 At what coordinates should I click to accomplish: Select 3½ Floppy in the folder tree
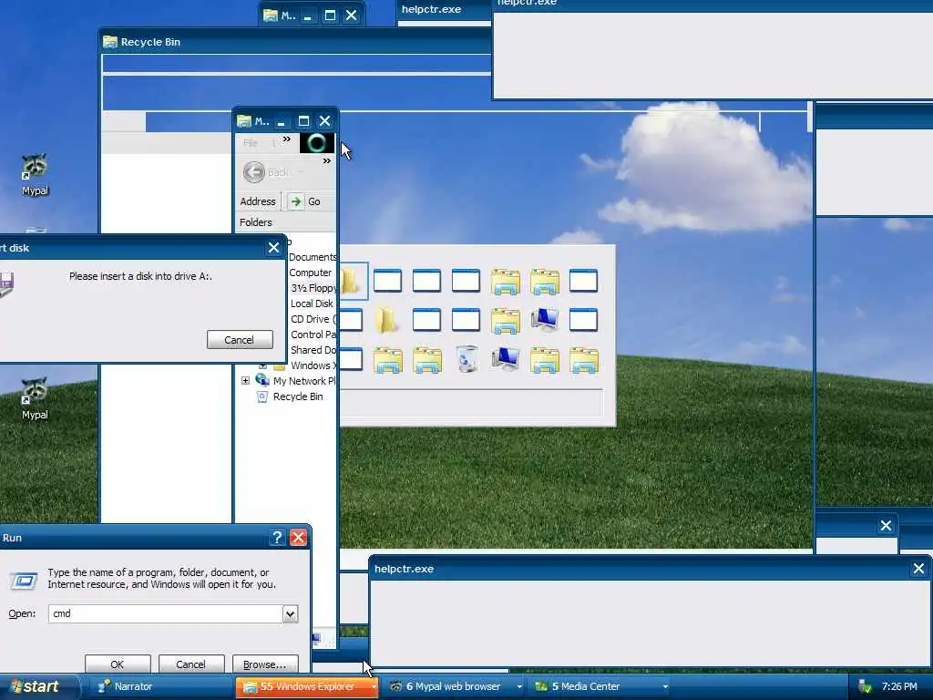[x=313, y=288]
